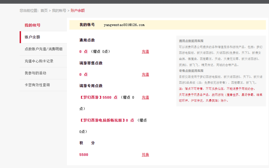Click 通用点数适用范围 heading in info box
269x168 pixels.
191,41
